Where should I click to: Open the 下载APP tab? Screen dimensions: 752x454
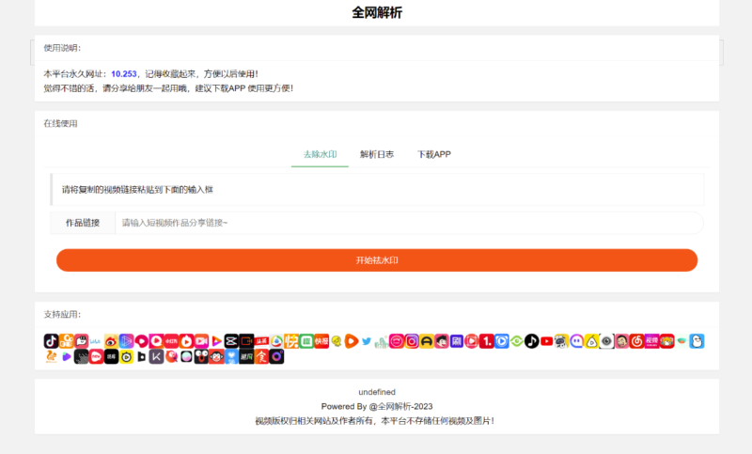[x=433, y=154]
